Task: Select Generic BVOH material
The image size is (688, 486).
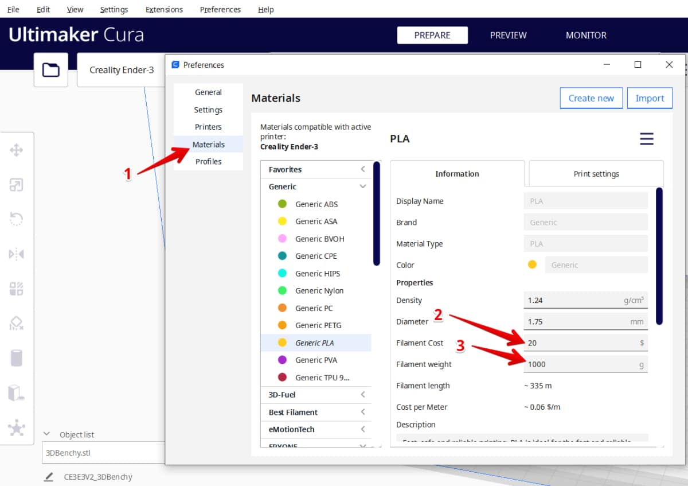Action: tap(316, 239)
